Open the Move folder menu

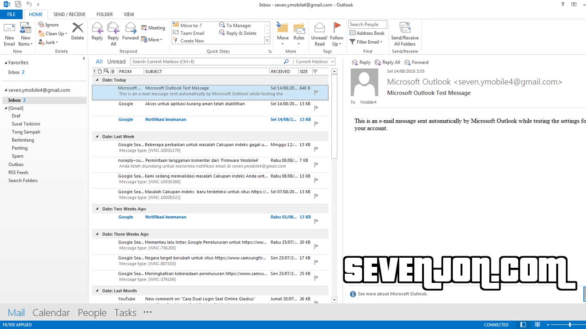click(283, 34)
